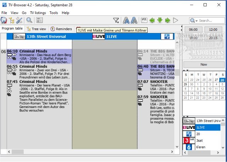Select highlighted calendar day 28

(x=222, y=80)
